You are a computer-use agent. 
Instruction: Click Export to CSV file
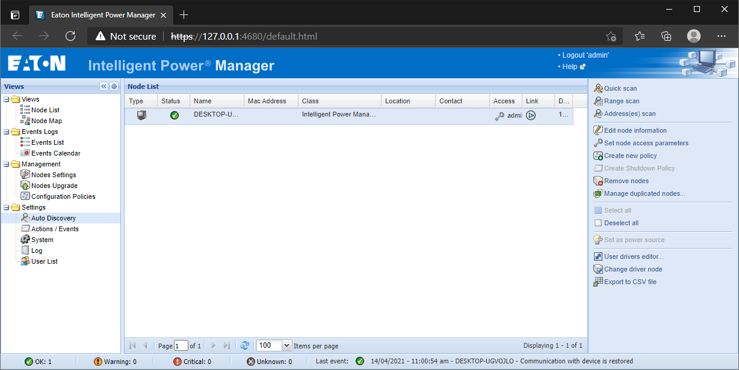630,282
